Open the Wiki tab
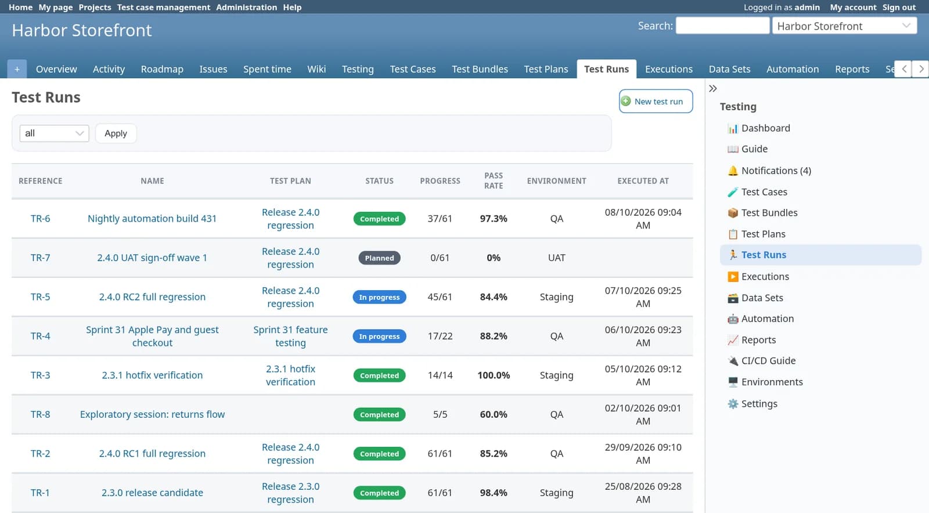929x513 pixels. coord(316,69)
